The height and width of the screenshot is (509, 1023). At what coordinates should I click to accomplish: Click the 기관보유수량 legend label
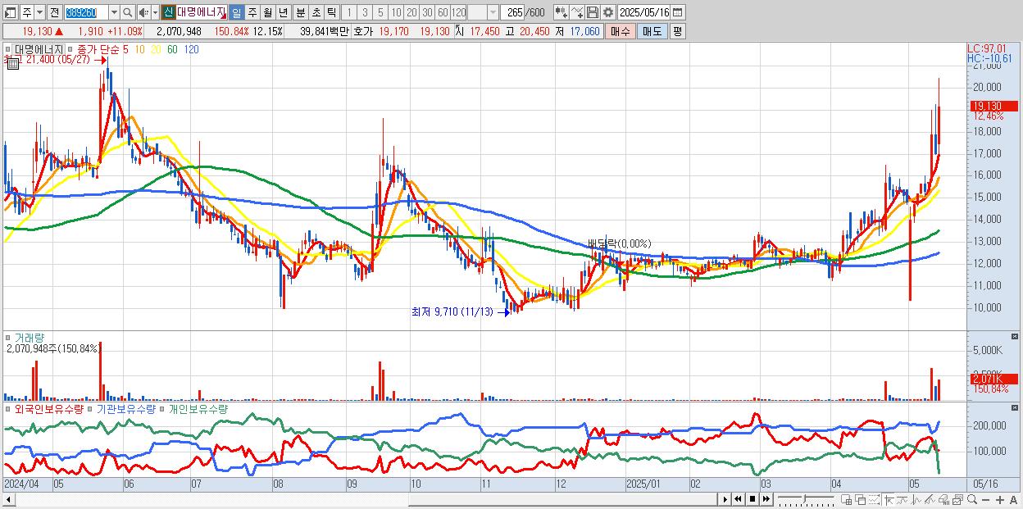[x=125, y=408]
